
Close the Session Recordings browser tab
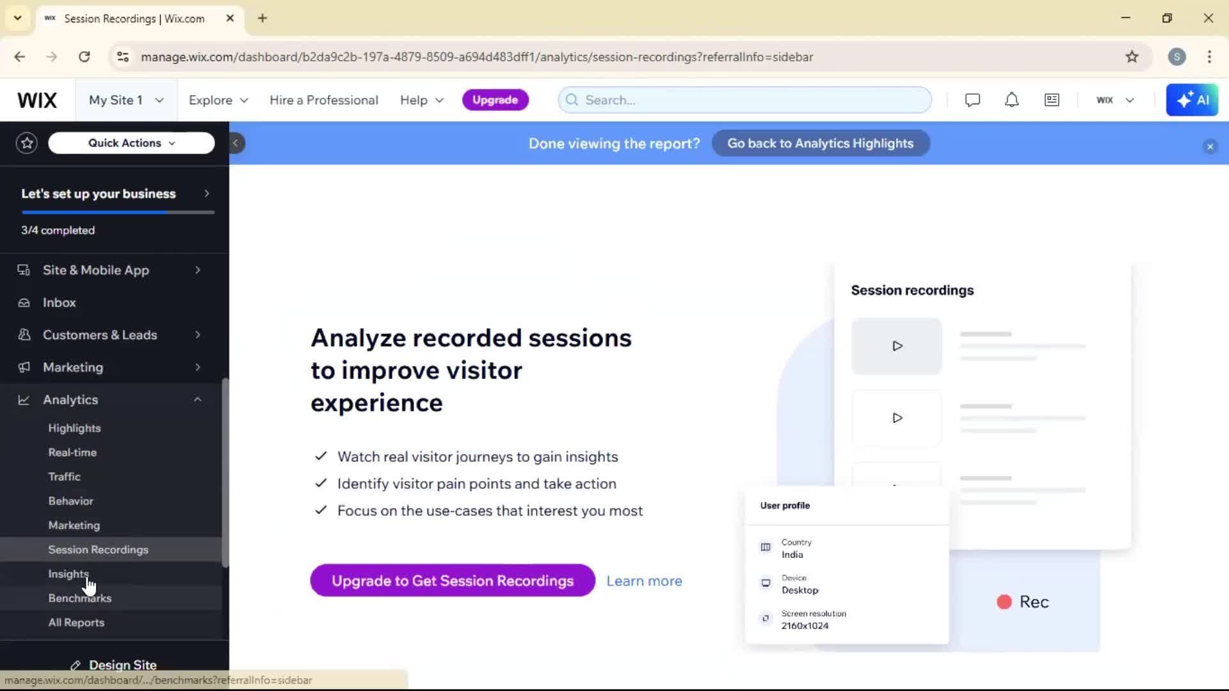(x=230, y=18)
